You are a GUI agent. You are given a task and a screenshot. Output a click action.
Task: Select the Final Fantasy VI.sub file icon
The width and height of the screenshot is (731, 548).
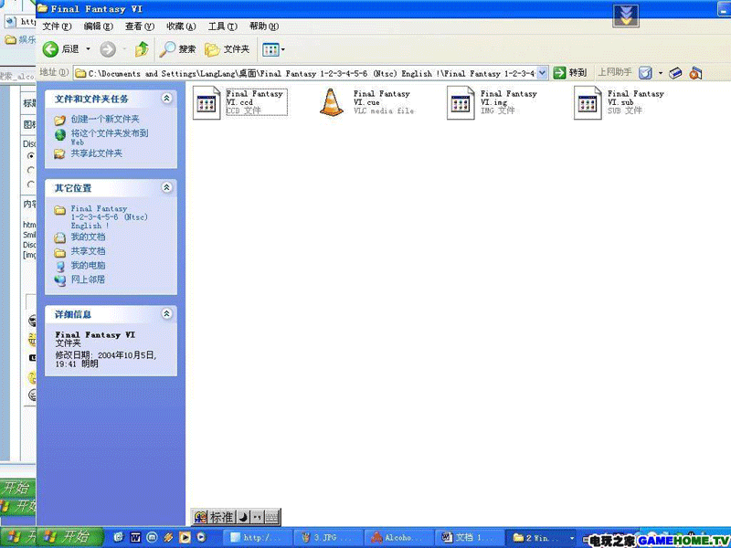[x=588, y=103]
